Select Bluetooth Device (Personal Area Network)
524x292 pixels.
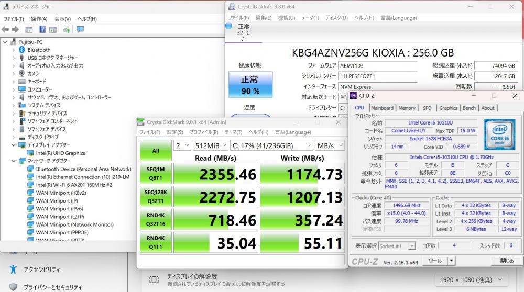(x=83, y=169)
